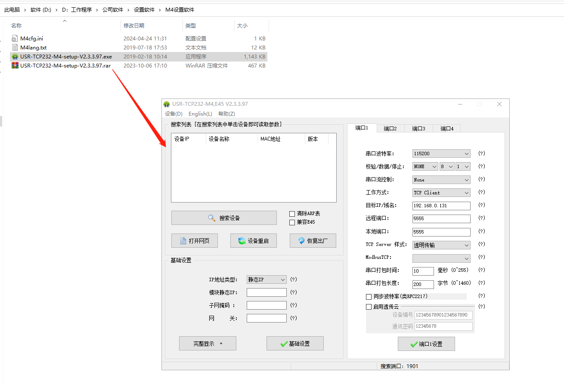The height and width of the screenshot is (384, 564).
Task: Enable the 清除ARP表 checkbox
Action: click(292, 214)
